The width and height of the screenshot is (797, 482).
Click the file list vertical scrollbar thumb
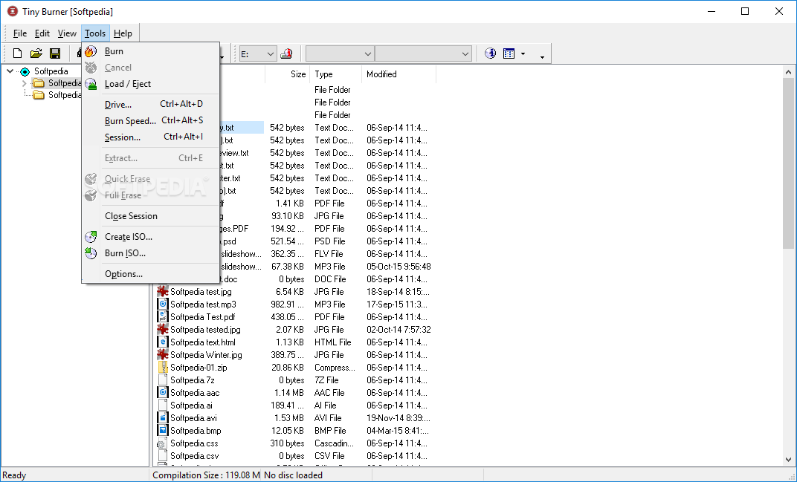pyautogui.click(x=788, y=163)
